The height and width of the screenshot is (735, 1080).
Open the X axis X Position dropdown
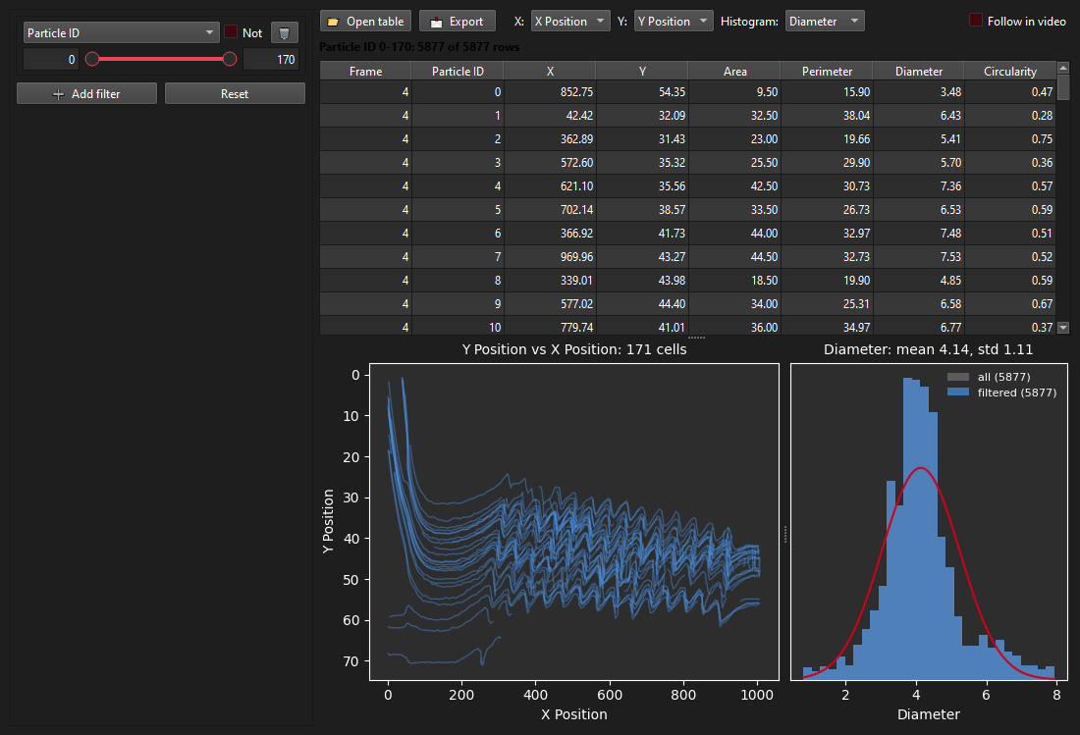coord(569,22)
